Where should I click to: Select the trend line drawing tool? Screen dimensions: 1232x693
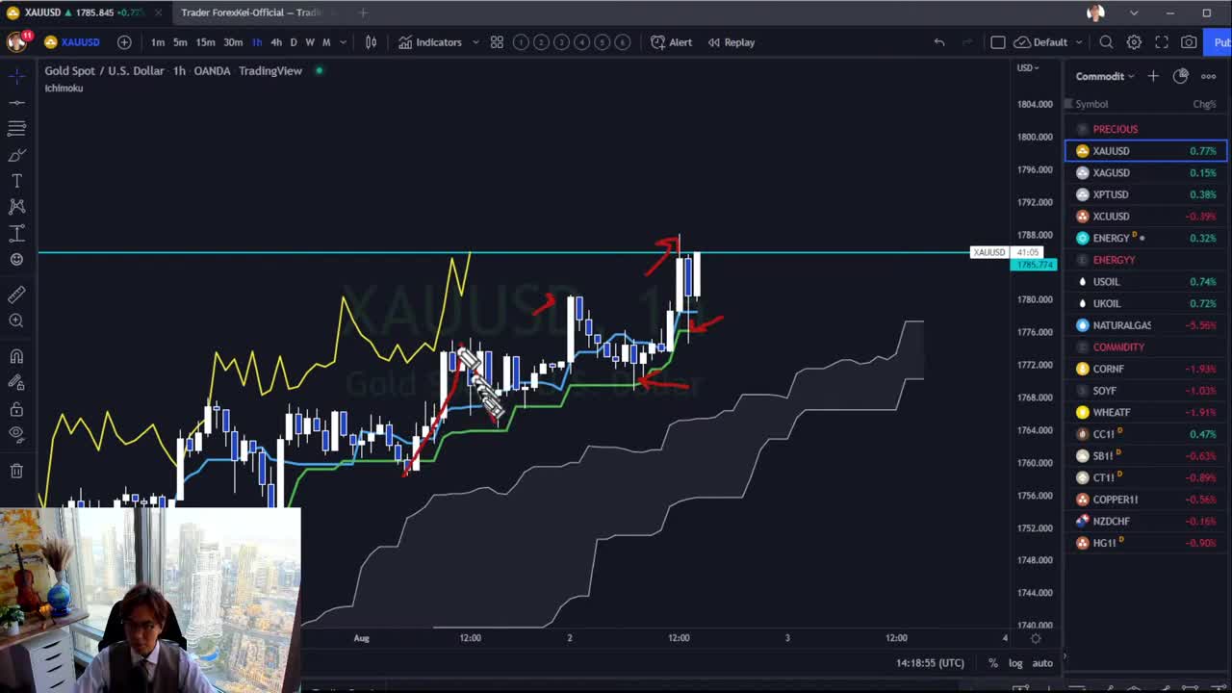click(16, 102)
